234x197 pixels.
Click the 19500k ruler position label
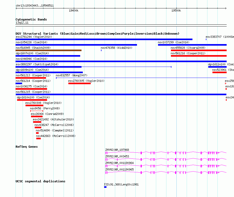click(176, 10)
